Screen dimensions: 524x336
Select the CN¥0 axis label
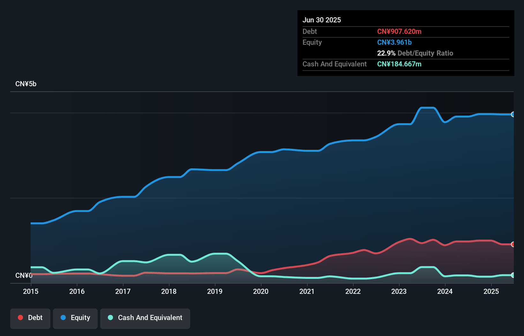click(x=24, y=275)
